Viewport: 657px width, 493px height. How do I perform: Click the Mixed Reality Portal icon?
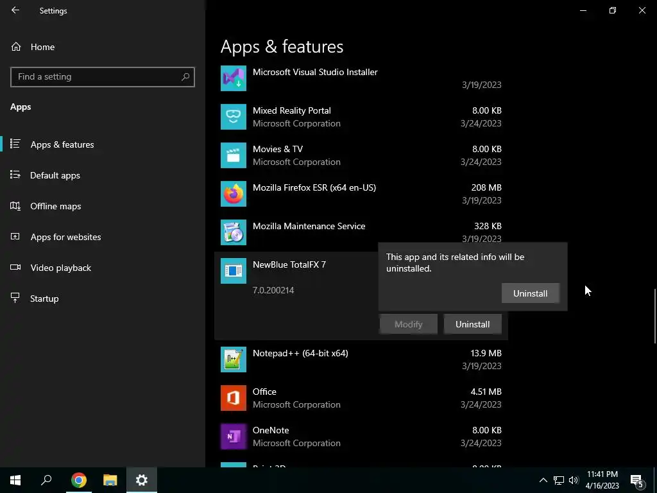point(234,117)
